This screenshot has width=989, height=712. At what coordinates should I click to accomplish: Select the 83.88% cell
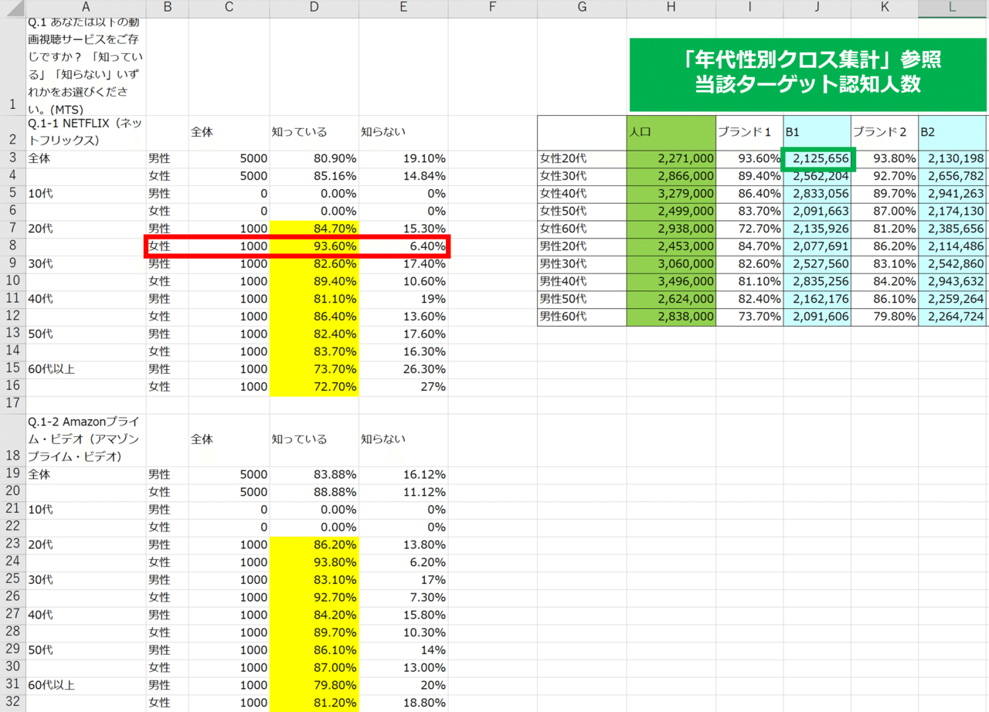314,474
